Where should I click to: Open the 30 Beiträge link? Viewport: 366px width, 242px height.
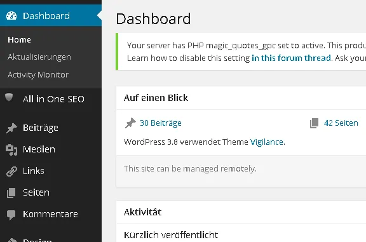tap(161, 123)
